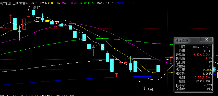Select the MA10: 8.69 indicator label
This screenshot has width=218, height=96.
53,3
